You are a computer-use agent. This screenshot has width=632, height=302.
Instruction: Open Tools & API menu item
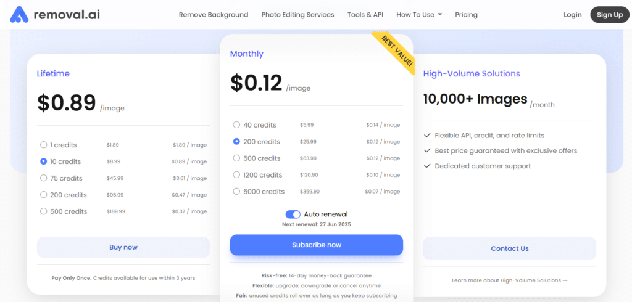(x=365, y=15)
